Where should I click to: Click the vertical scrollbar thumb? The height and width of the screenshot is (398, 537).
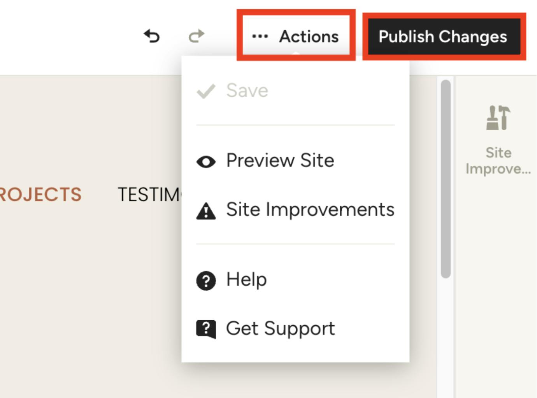(446, 179)
